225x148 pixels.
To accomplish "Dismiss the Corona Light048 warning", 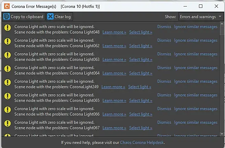I will [164, 27].
